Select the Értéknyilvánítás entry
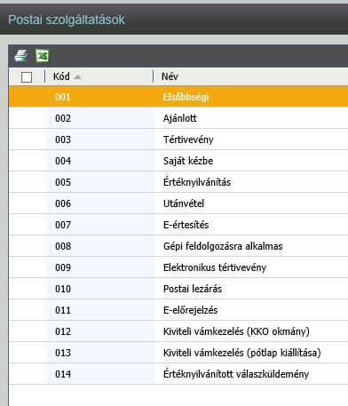 (x=197, y=182)
